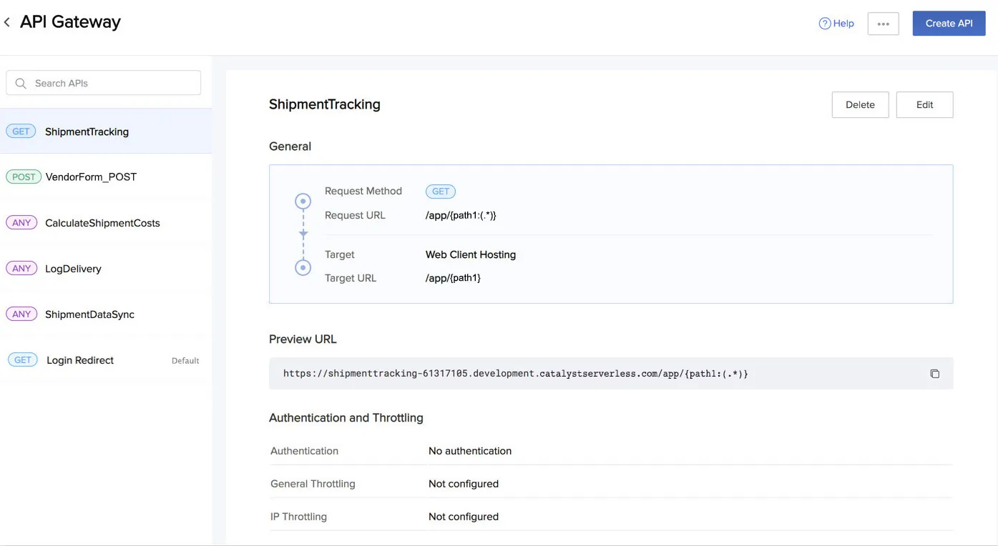
Task: Click the Web Client Hosting target value
Action: 471,254
